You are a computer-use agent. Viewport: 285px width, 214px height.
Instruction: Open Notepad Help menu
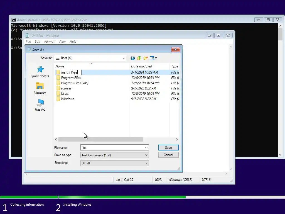(x=73, y=42)
